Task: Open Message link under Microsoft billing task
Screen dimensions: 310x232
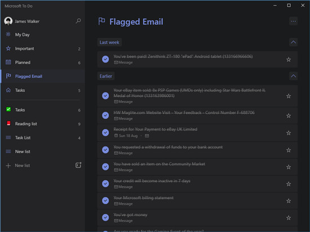Action: pyautogui.click(x=123, y=204)
